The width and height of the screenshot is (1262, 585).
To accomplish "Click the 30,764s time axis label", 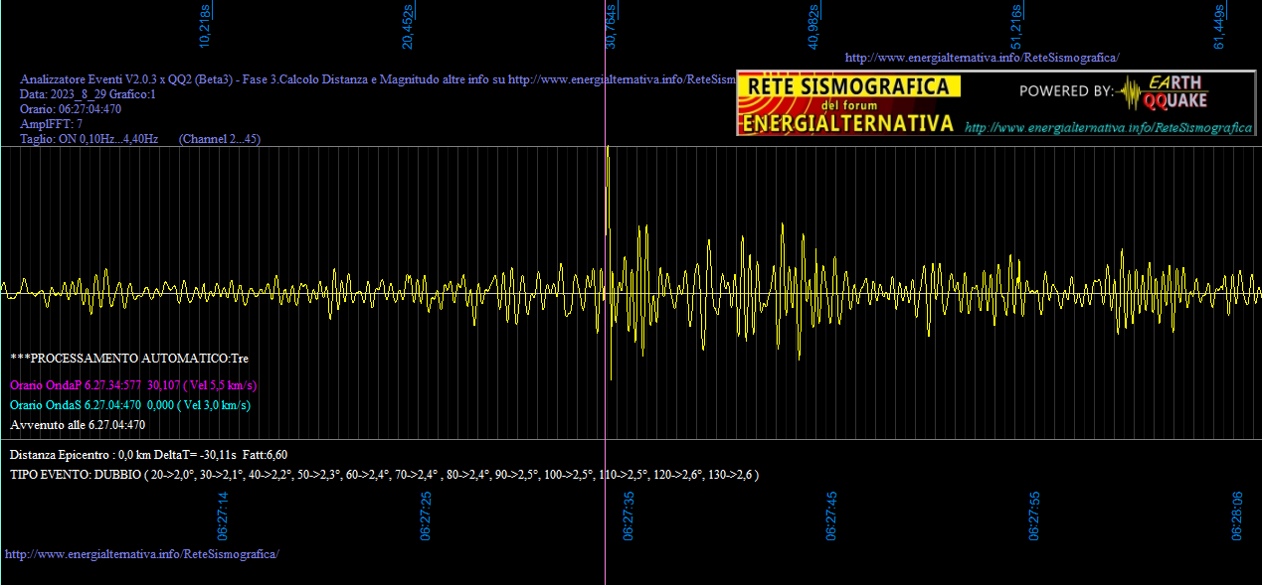I will 611,27.
